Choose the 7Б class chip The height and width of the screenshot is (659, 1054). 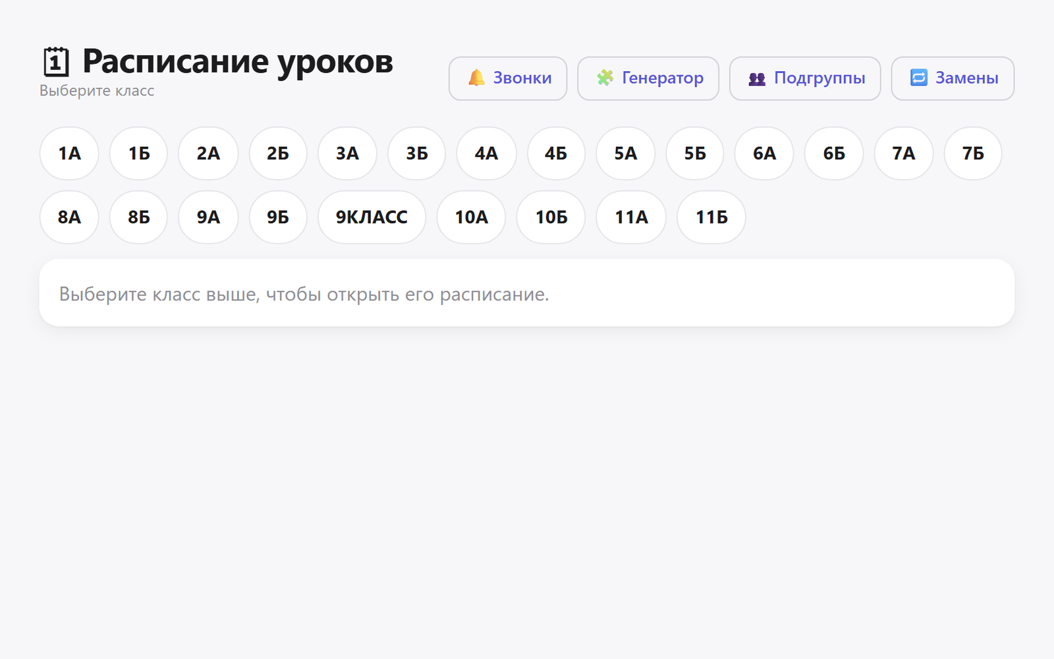point(973,154)
